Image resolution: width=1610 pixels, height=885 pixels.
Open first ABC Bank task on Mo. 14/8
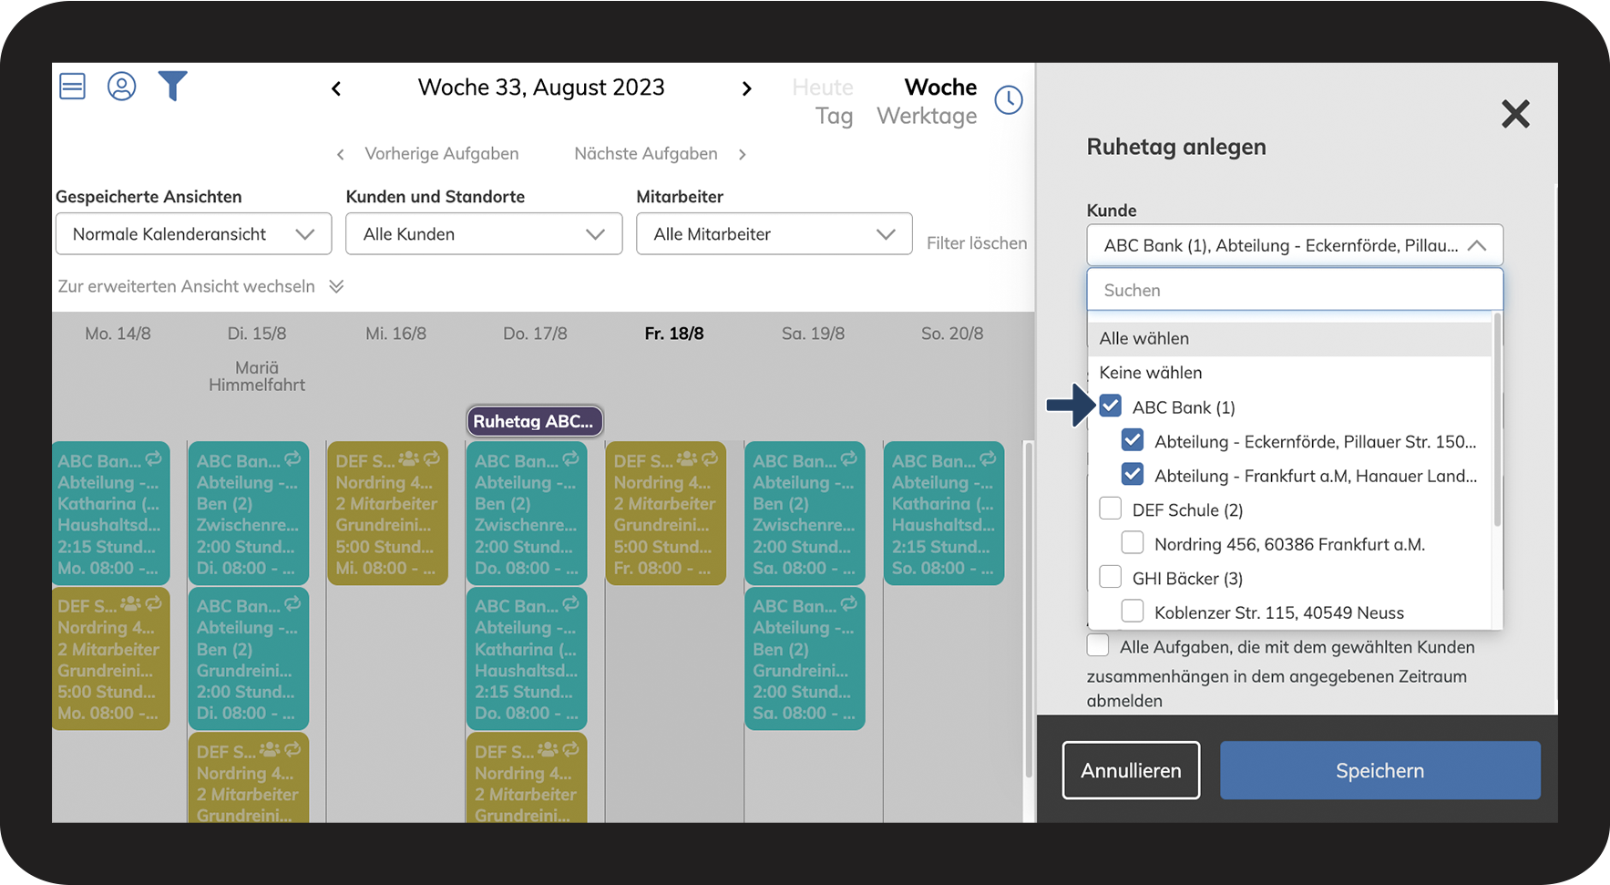tap(111, 513)
